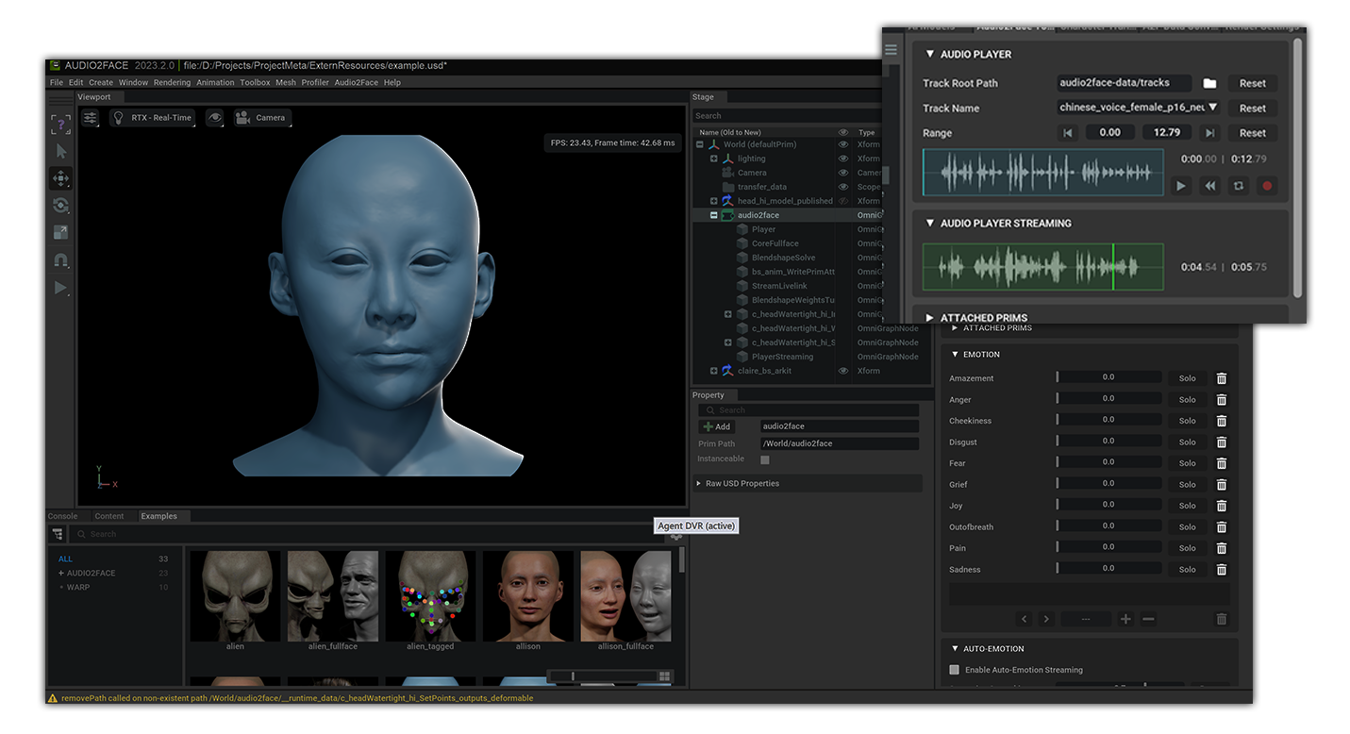The image size is (1350, 734).
Task: Jump to range end in Audio Player
Action: (1209, 133)
